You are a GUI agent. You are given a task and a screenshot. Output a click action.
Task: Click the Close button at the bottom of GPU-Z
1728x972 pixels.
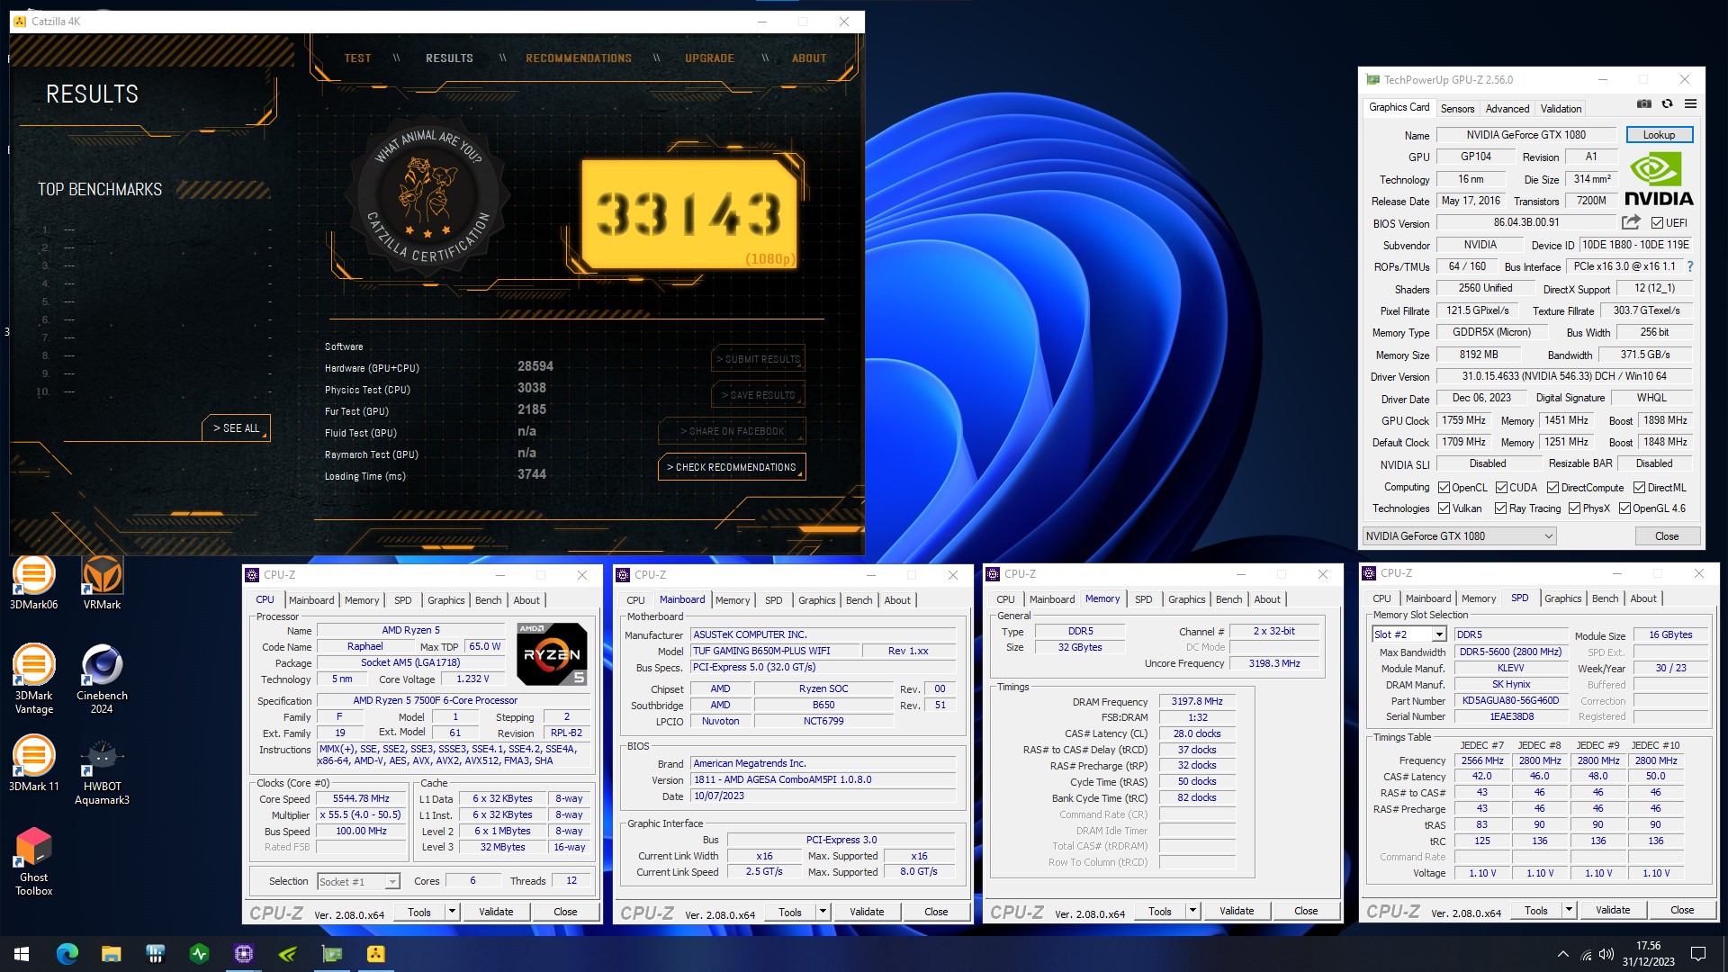click(x=1666, y=536)
